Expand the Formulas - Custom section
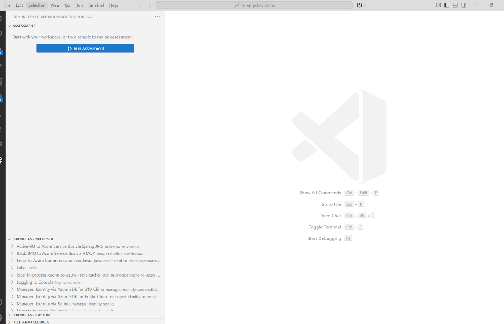504x324 pixels. (x=9, y=315)
